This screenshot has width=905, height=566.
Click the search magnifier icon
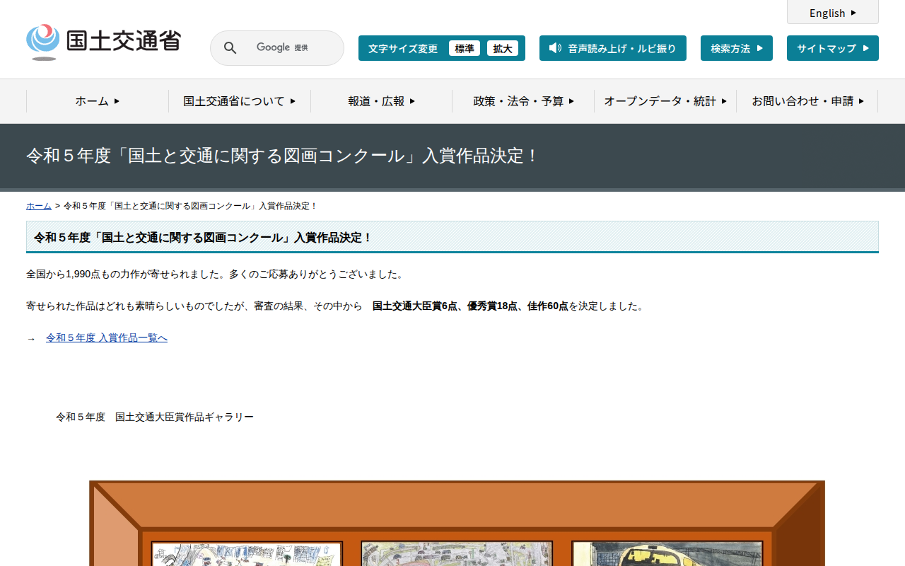click(x=230, y=48)
